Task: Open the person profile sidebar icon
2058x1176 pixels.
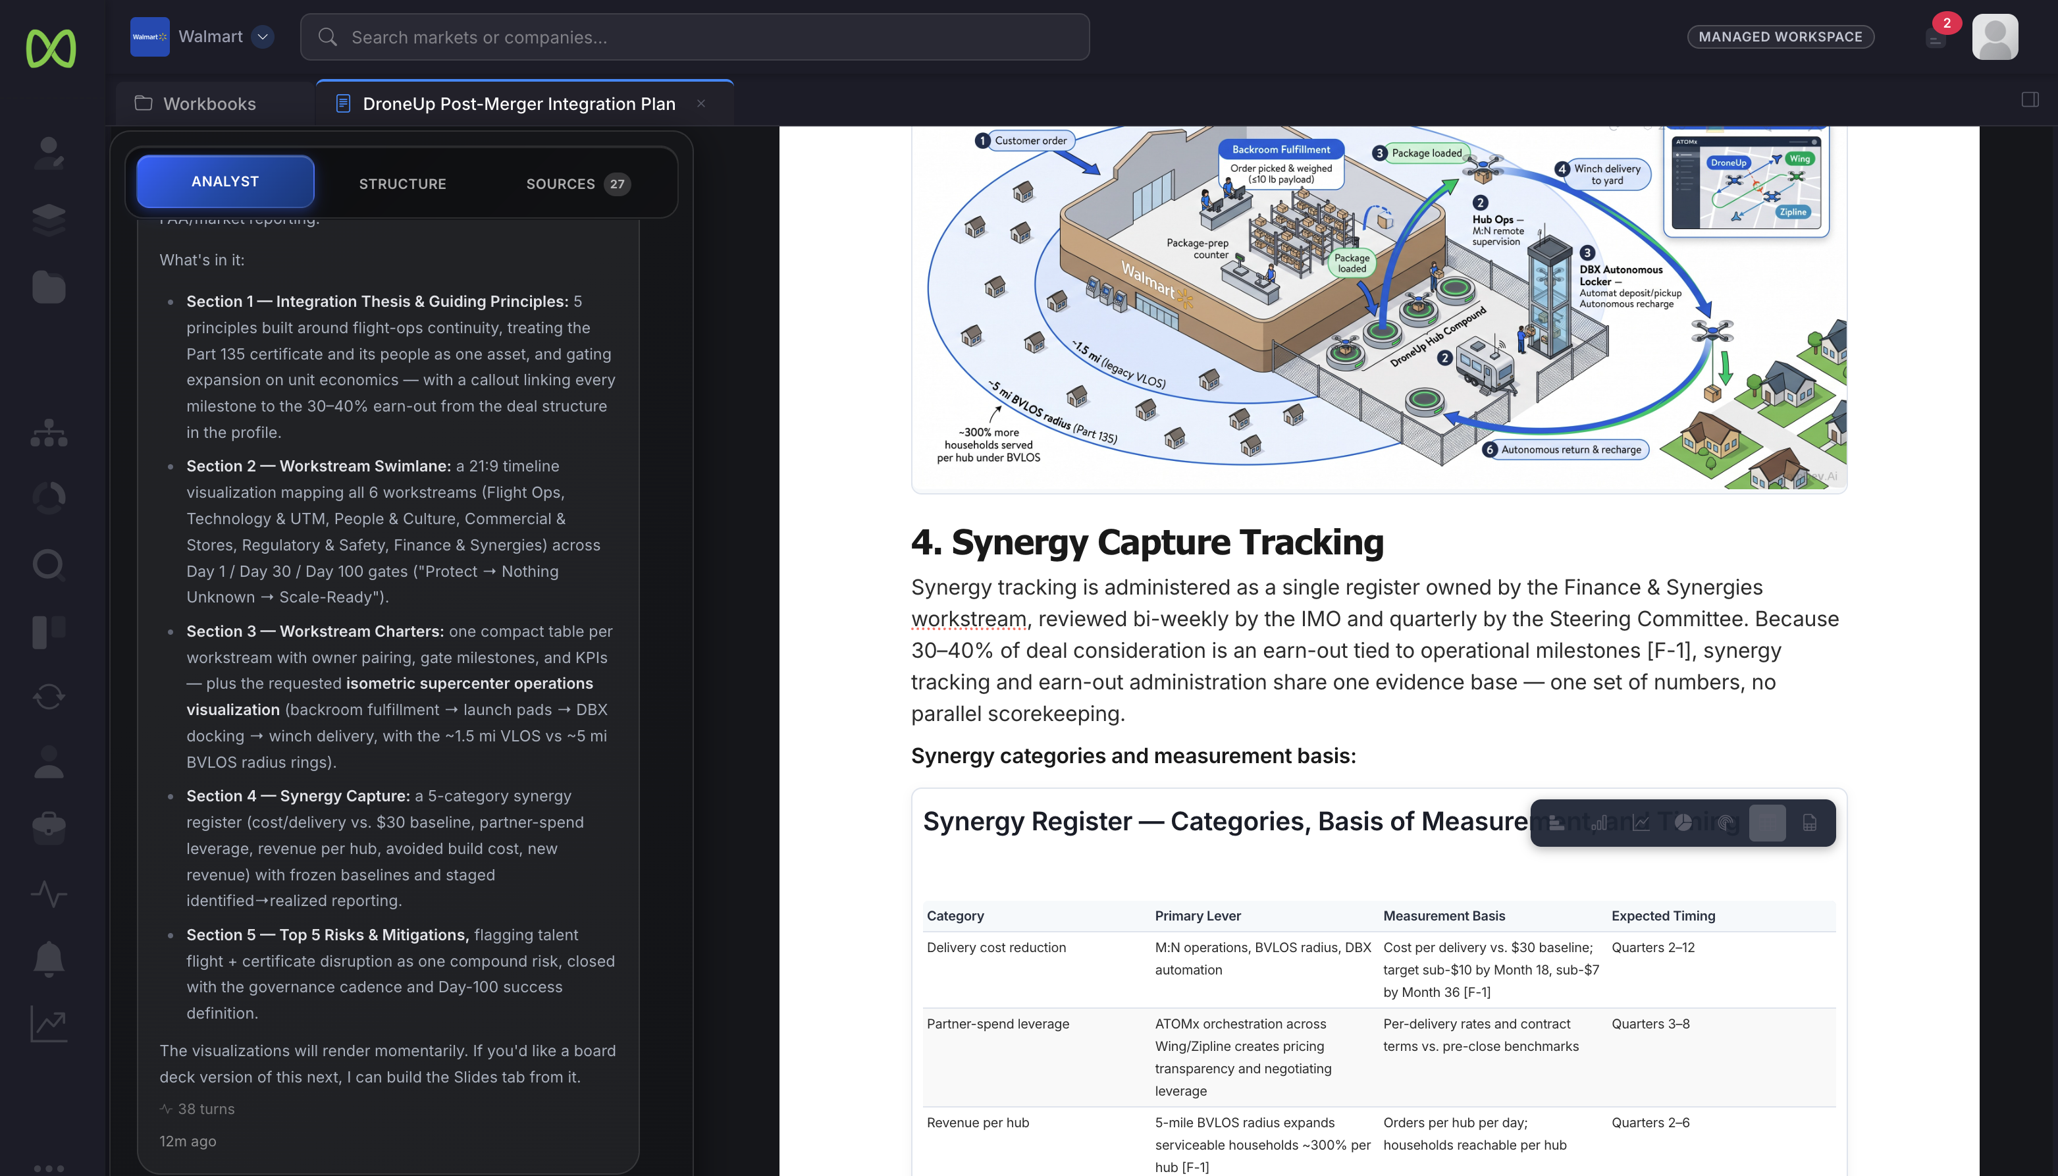Action: coord(49,762)
